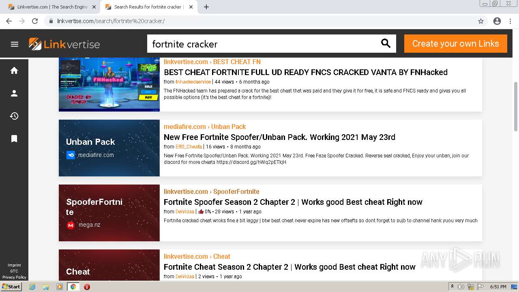Close the Linkvertise.com tab
This screenshot has height=292, width=519.
tap(94, 7)
